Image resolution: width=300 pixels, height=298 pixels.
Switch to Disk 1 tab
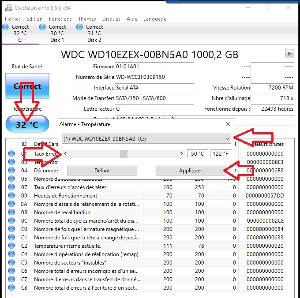[57, 33]
